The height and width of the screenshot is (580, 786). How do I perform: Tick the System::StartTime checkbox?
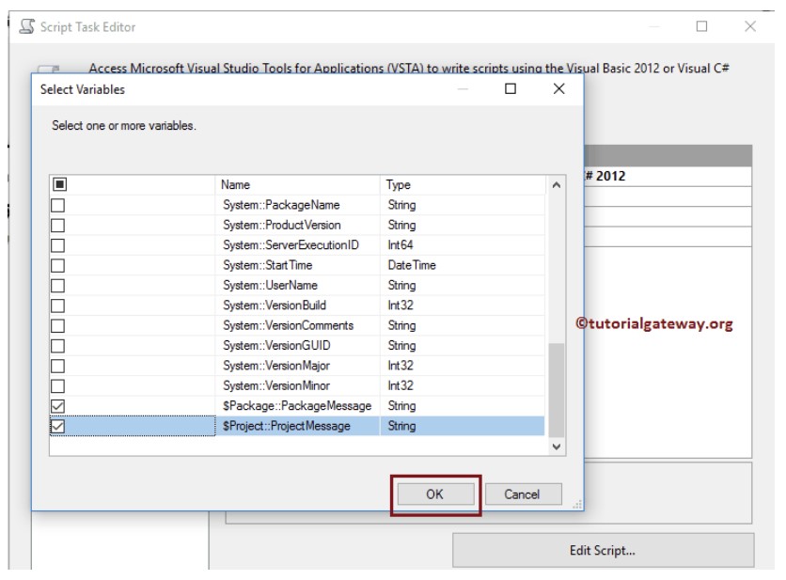[57, 265]
